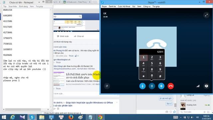The image size is (213, 120).
Task: Open Trợ giúp menu in Skype
Action: pyautogui.click(x=156, y=6)
